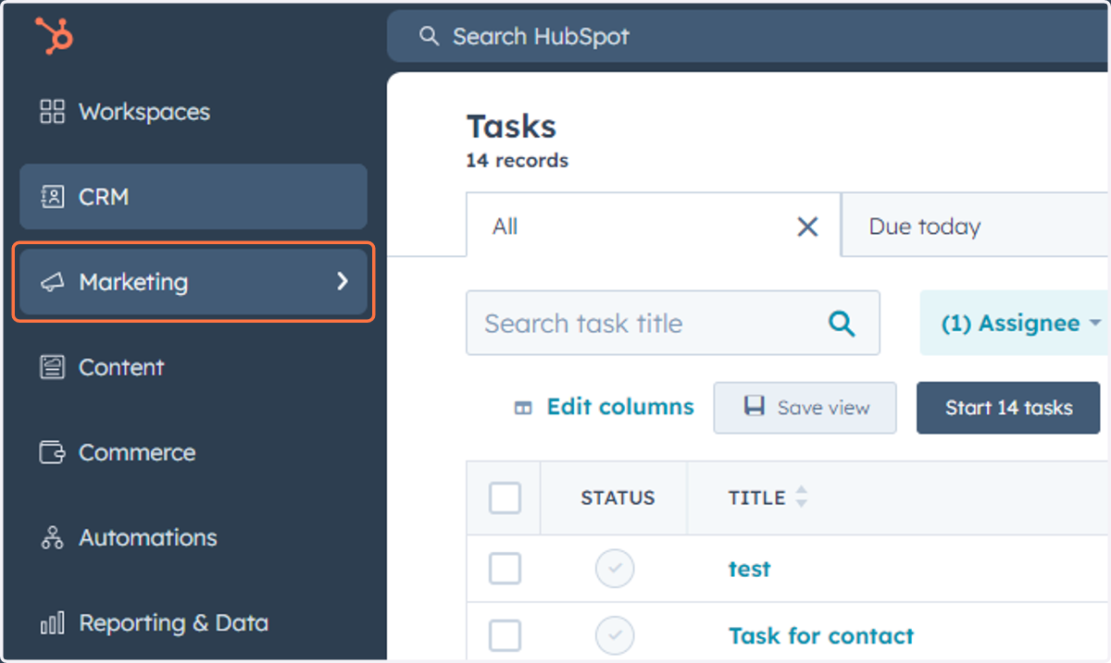The width and height of the screenshot is (1111, 663).
Task: Click the Commerce wallet icon
Action: pyautogui.click(x=53, y=452)
